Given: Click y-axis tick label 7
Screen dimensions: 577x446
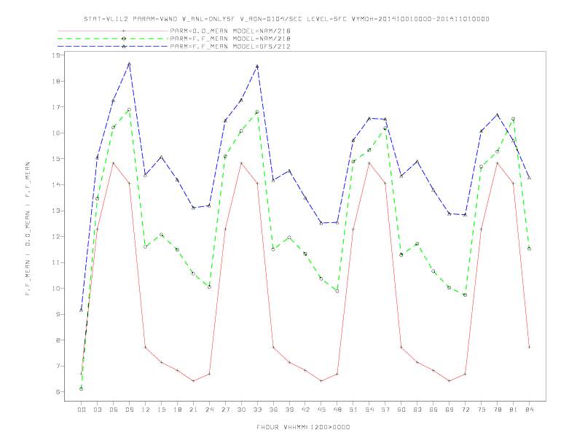Looking at the screenshot, I should pos(58,367).
